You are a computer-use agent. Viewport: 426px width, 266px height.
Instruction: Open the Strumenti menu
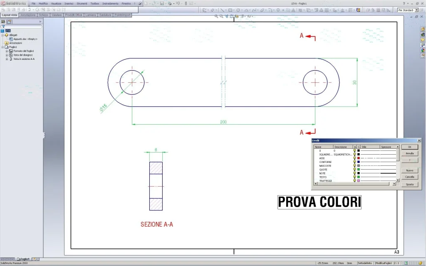[82, 3]
